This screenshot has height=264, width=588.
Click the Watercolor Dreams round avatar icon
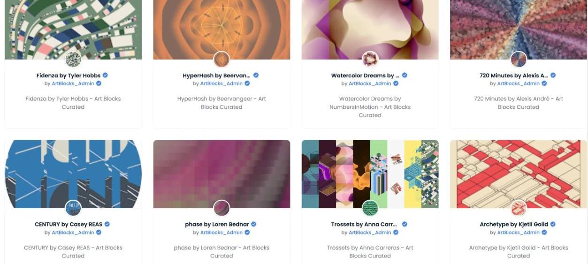[370, 60]
